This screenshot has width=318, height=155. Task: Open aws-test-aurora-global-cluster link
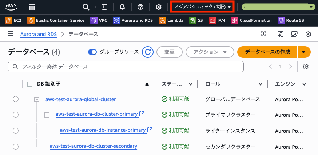[x=81, y=99]
